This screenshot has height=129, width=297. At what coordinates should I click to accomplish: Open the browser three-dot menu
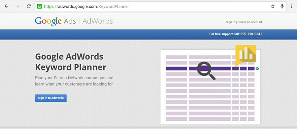(x=292, y=6)
